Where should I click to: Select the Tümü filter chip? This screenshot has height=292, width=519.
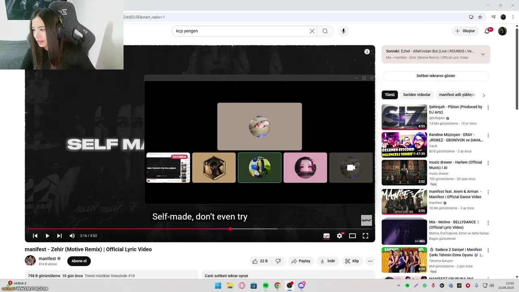click(390, 95)
